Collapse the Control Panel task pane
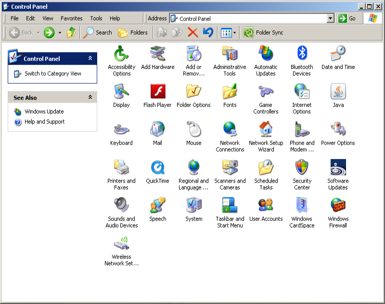Viewport: 385px width, 304px height. (x=90, y=58)
